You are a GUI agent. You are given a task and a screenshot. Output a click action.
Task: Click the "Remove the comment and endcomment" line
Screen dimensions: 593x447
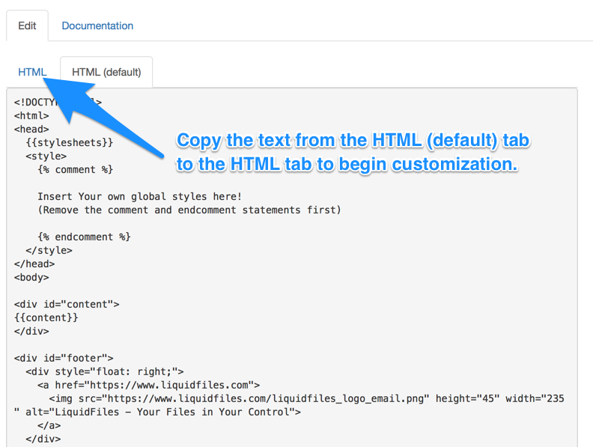[189, 210]
